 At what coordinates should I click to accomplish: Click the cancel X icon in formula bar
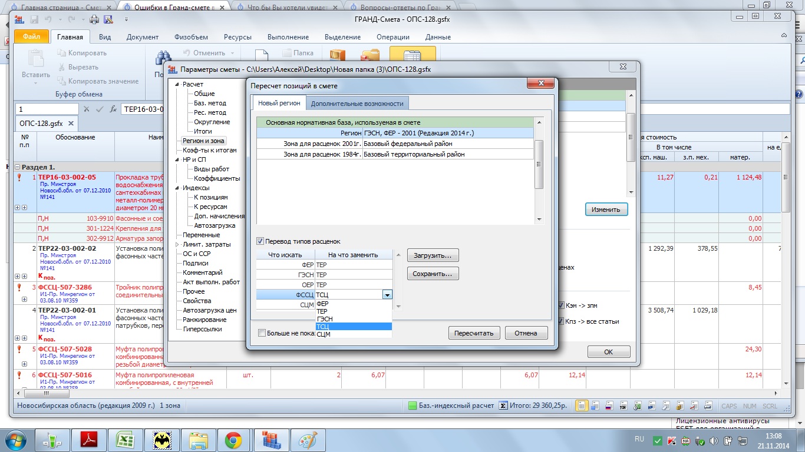pos(86,109)
